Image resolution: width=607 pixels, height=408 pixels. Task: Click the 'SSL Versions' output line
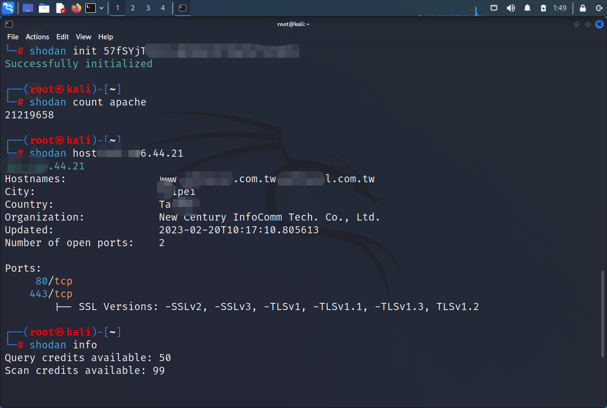tap(267, 307)
